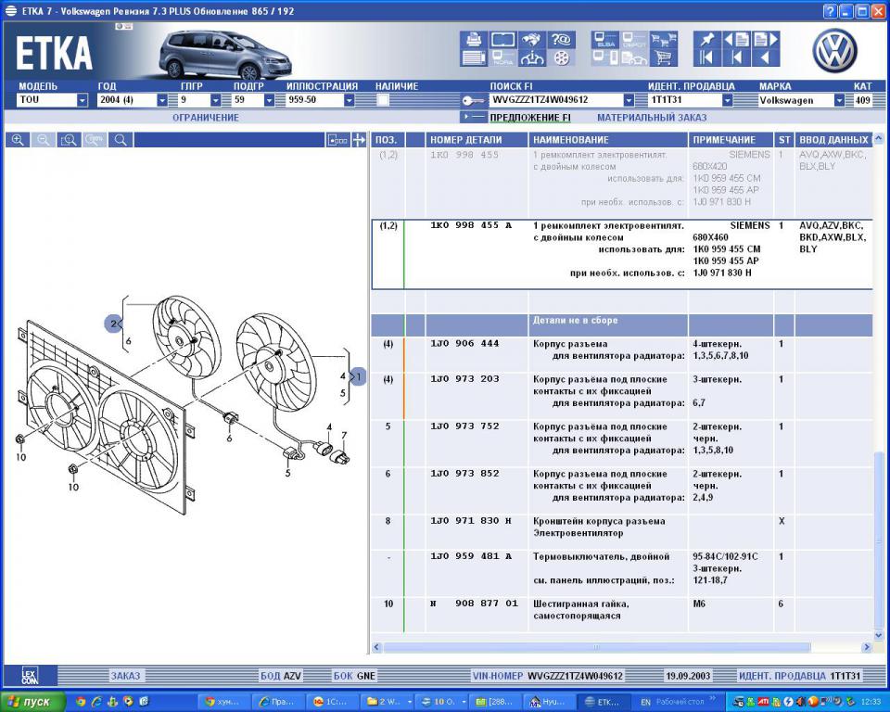890x712 pixels.
Task: Click fan callout number 1 in illustration
Action: point(358,375)
